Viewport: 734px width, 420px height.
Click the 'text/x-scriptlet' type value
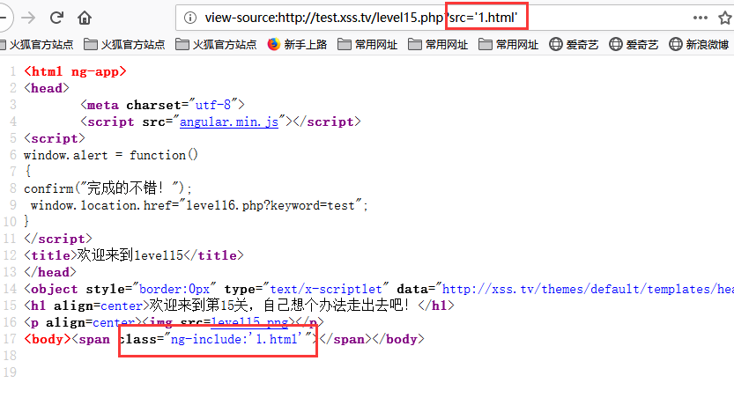(326, 289)
